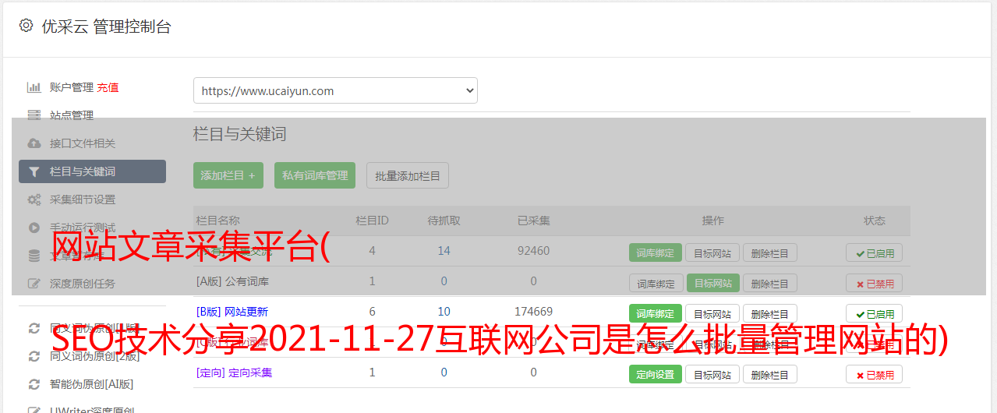Click the server icon for 站点管理

point(34,115)
